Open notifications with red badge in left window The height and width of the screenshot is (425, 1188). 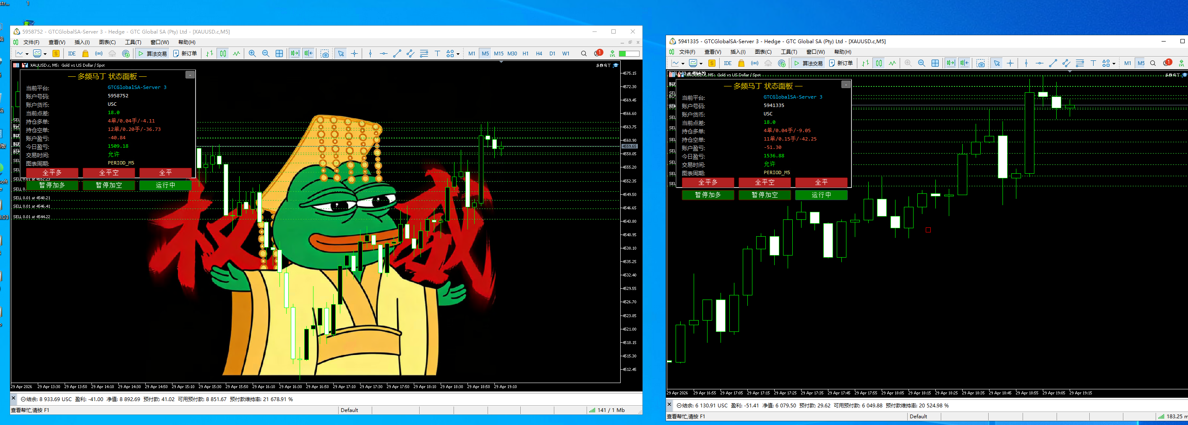pyautogui.click(x=598, y=53)
